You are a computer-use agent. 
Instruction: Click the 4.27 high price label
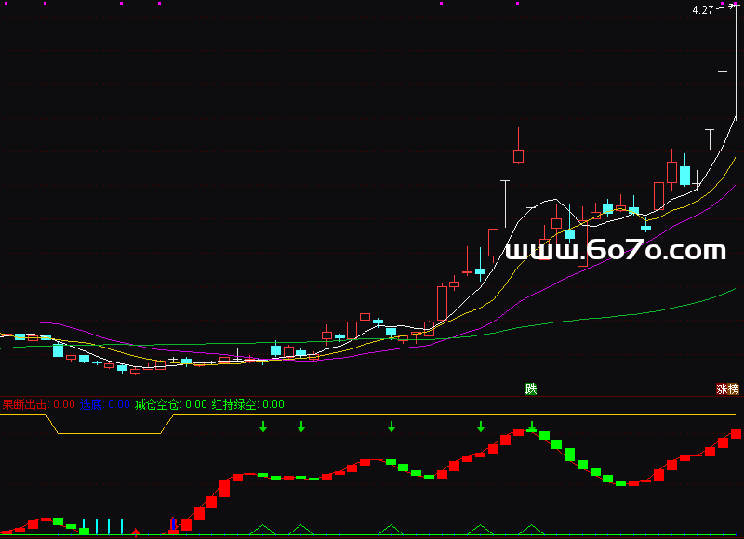[702, 10]
